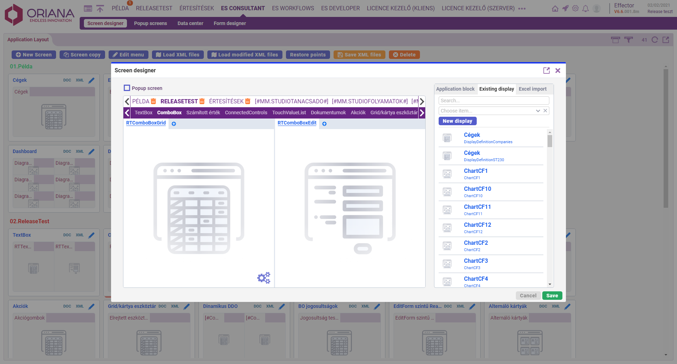Pop out the Screen designer dialog
Viewport: 677px width, 364px height.
coord(547,71)
